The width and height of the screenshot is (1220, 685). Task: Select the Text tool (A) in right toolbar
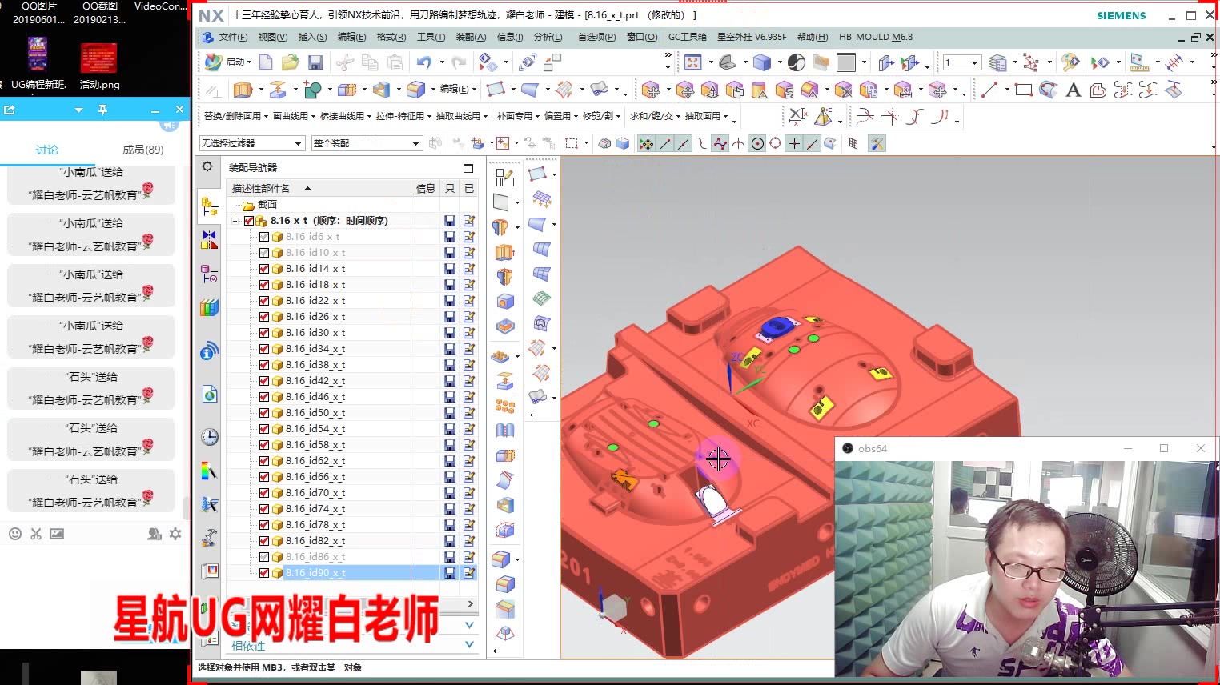point(1074,90)
